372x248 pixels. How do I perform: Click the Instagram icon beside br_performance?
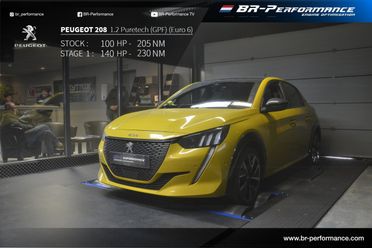12,14
